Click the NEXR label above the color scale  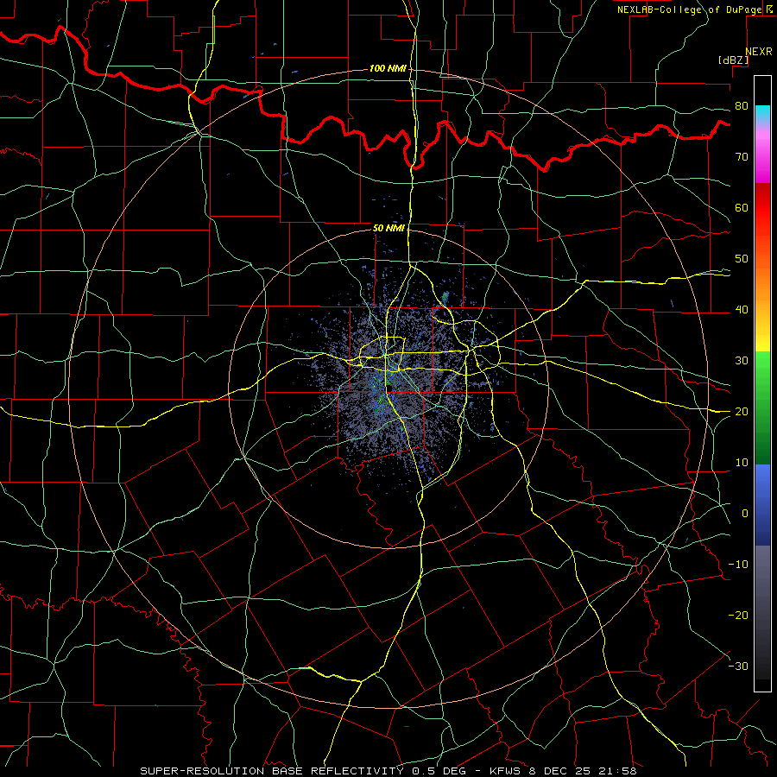(759, 52)
